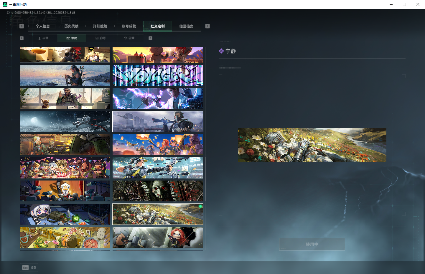
Task: Select the 称号 title sub-tab
Action: click(101, 38)
